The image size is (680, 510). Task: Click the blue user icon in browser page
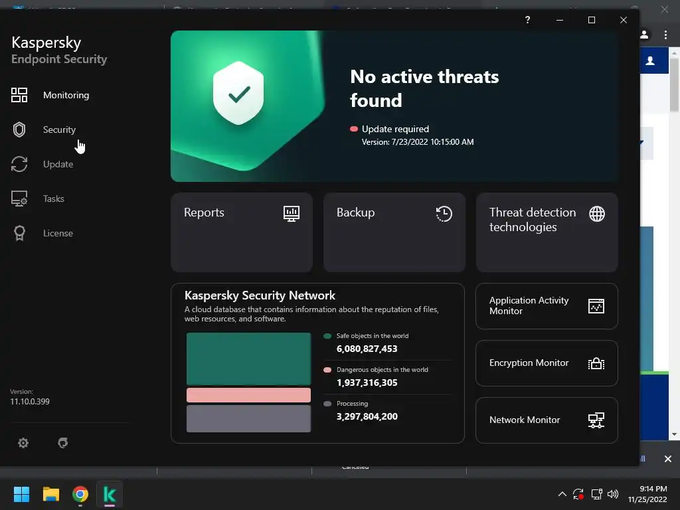[x=650, y=60]
